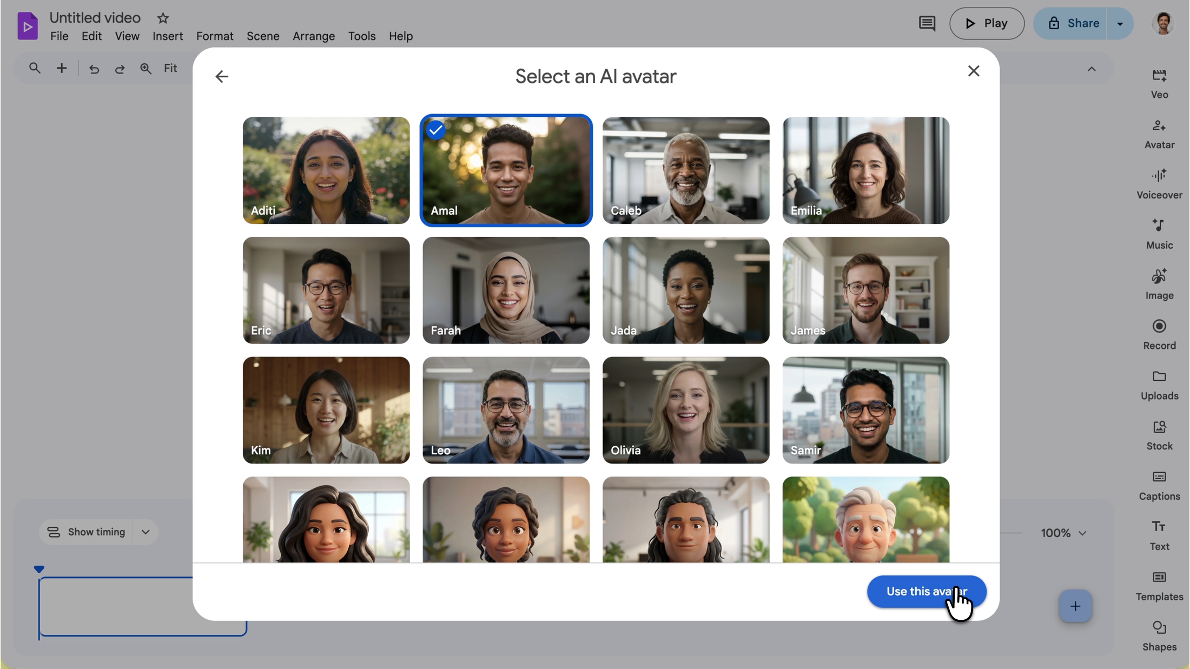
Task: Go back with the dialog arrow
Action: [222, 76]
